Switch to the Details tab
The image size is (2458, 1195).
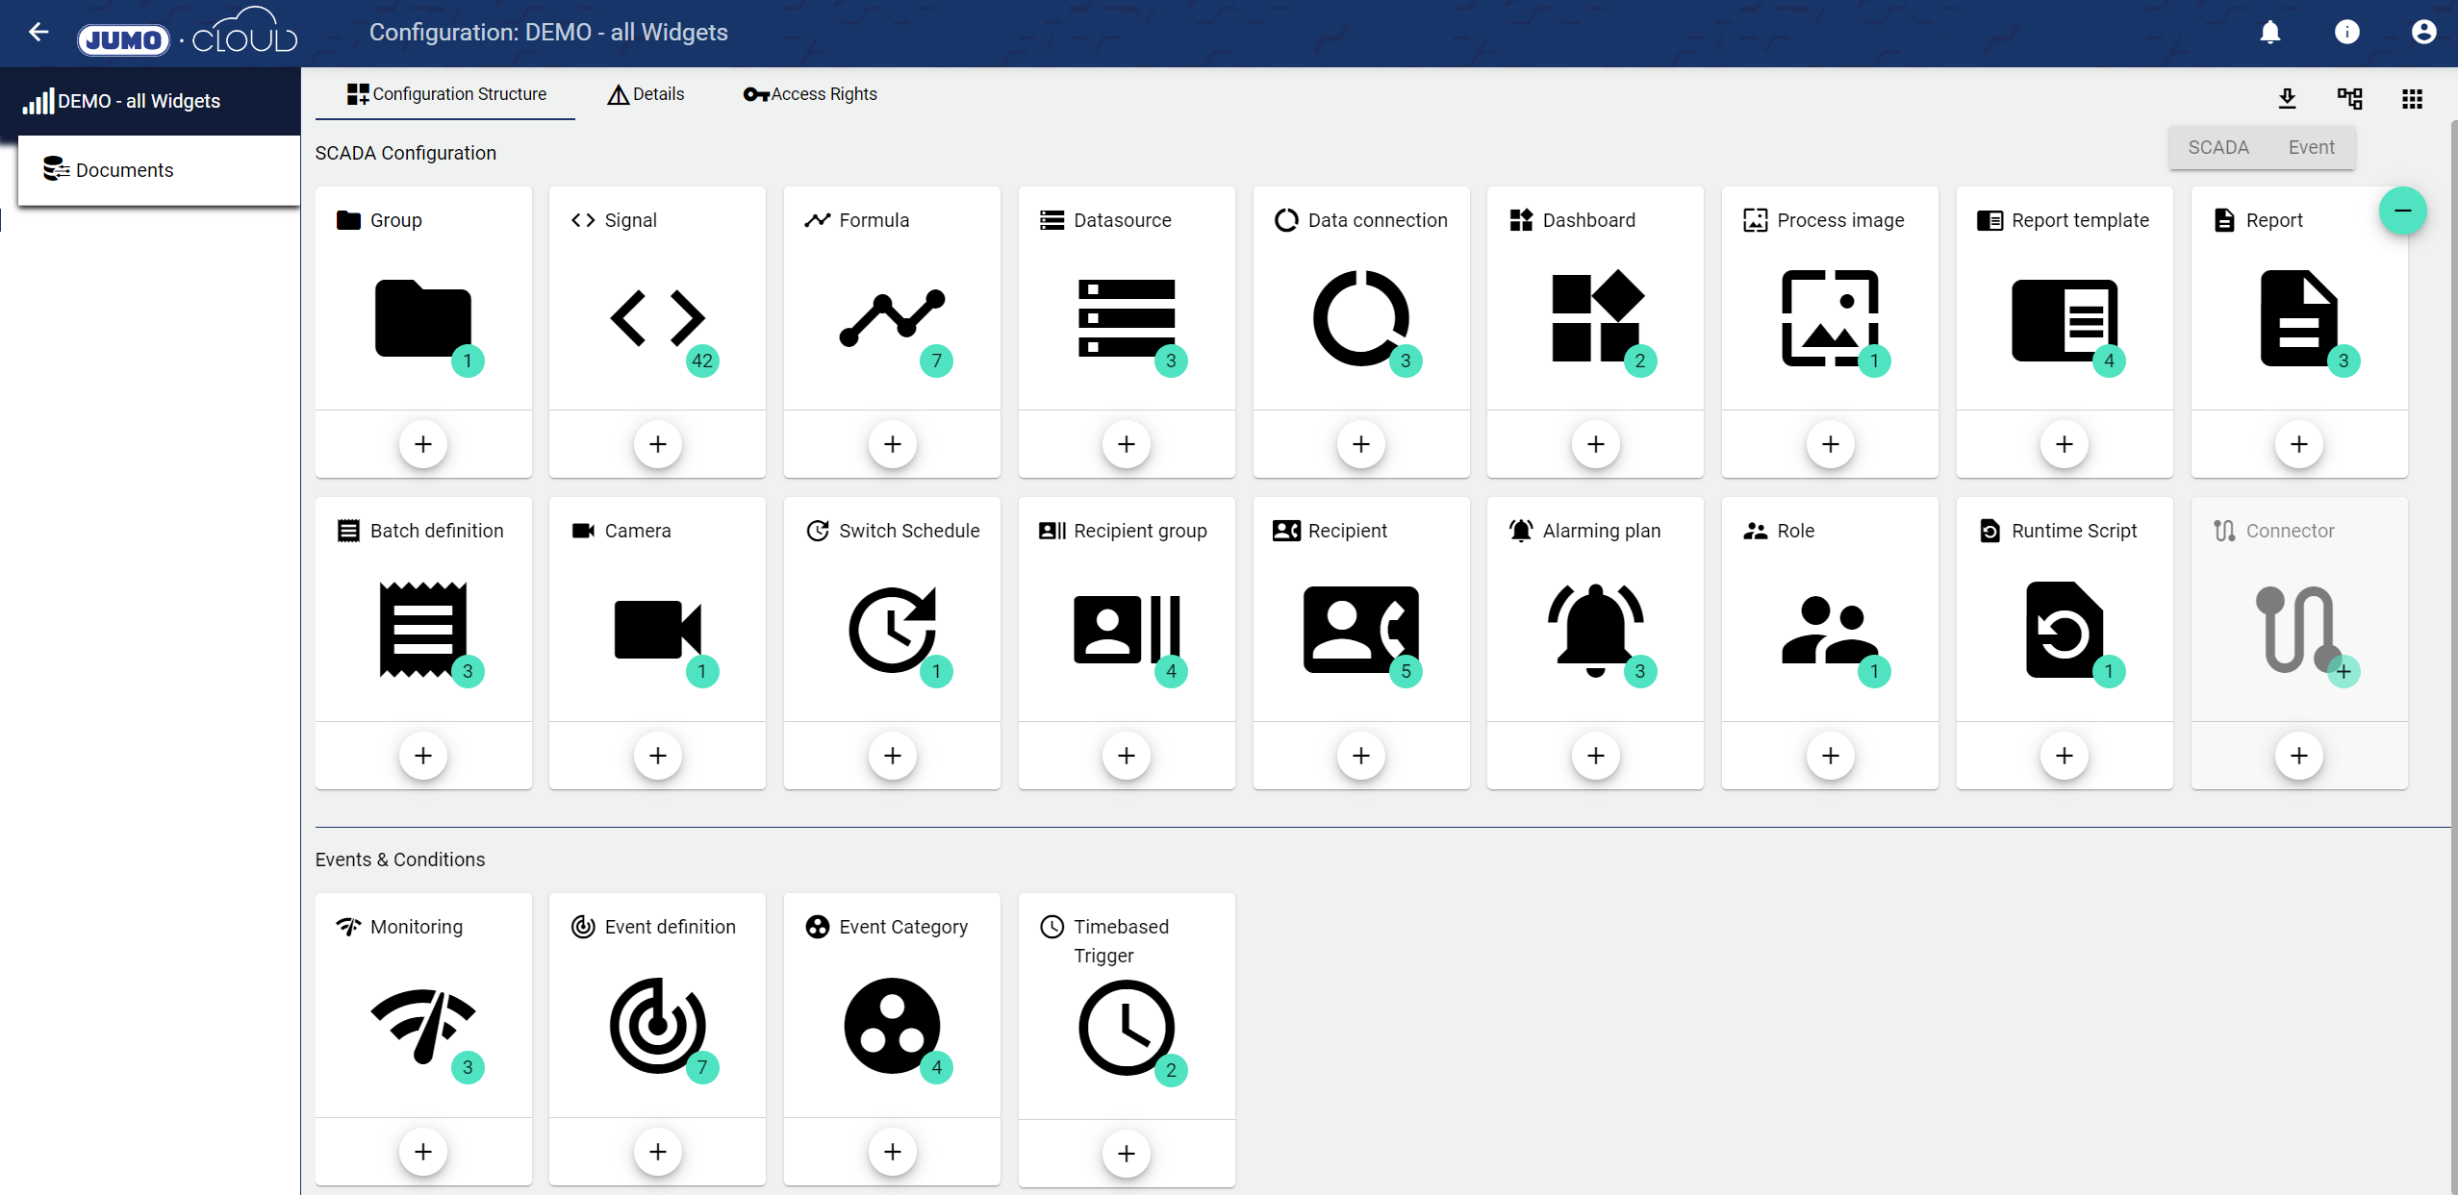646,94
